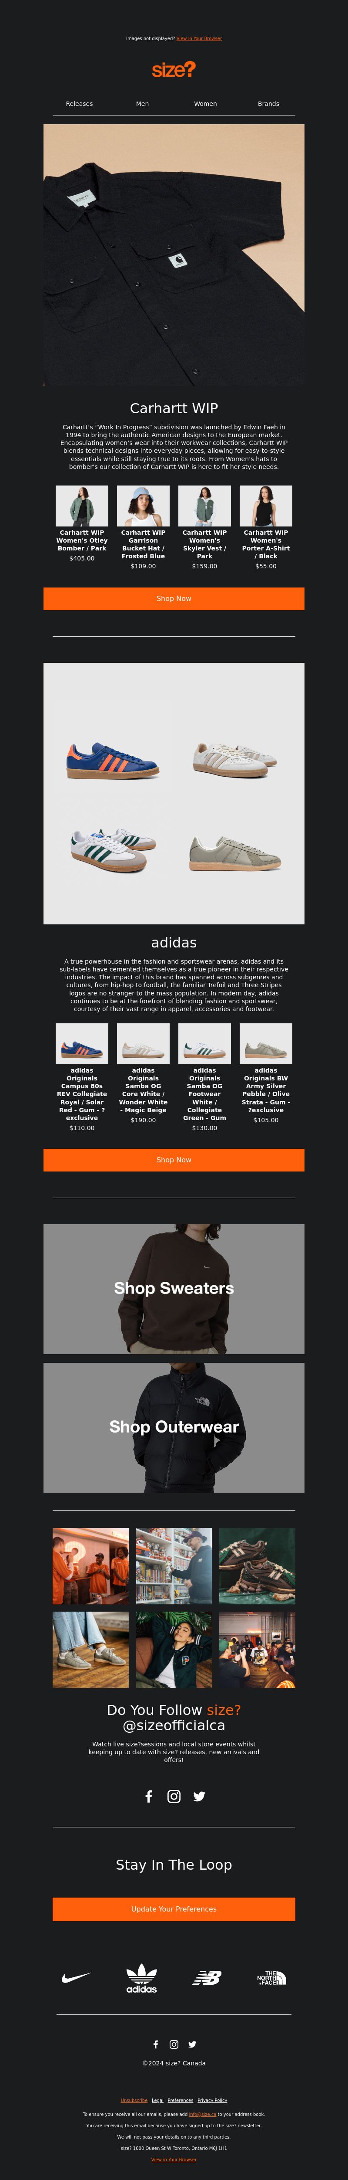This screenshot has height=2180, width=348.
Task: Open the Privacy Policy footer link
Action: point(212,2100)
